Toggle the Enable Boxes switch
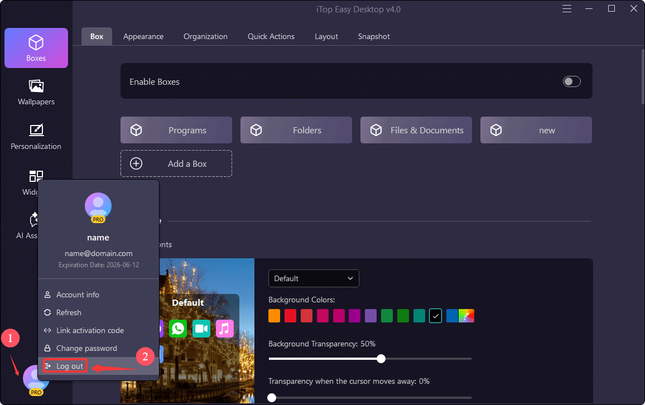This screenshot has height=405, width=645. point(571,82)
